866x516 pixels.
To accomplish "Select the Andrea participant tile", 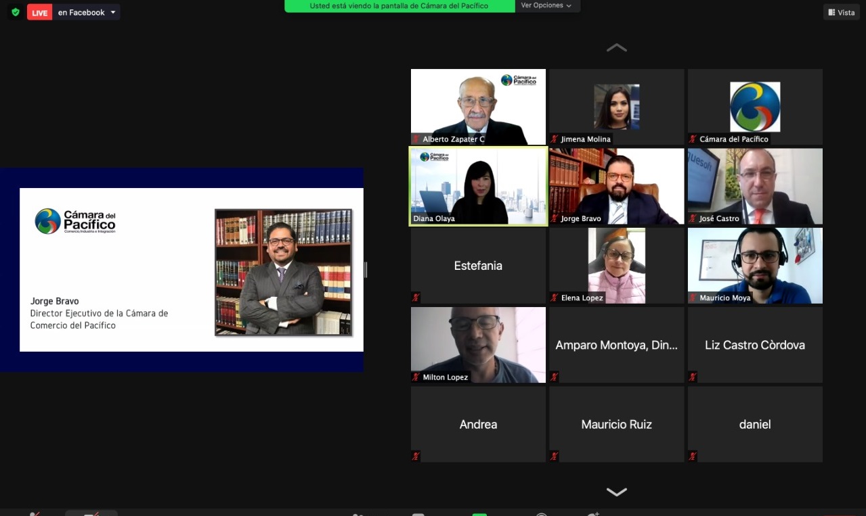I will (x=478, y=424).
